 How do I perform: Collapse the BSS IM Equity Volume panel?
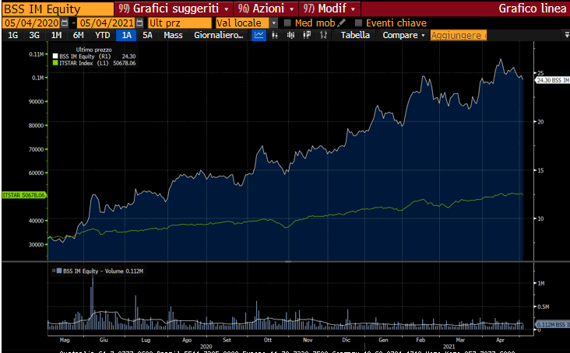pyautogui.click(x=54, y=271)
